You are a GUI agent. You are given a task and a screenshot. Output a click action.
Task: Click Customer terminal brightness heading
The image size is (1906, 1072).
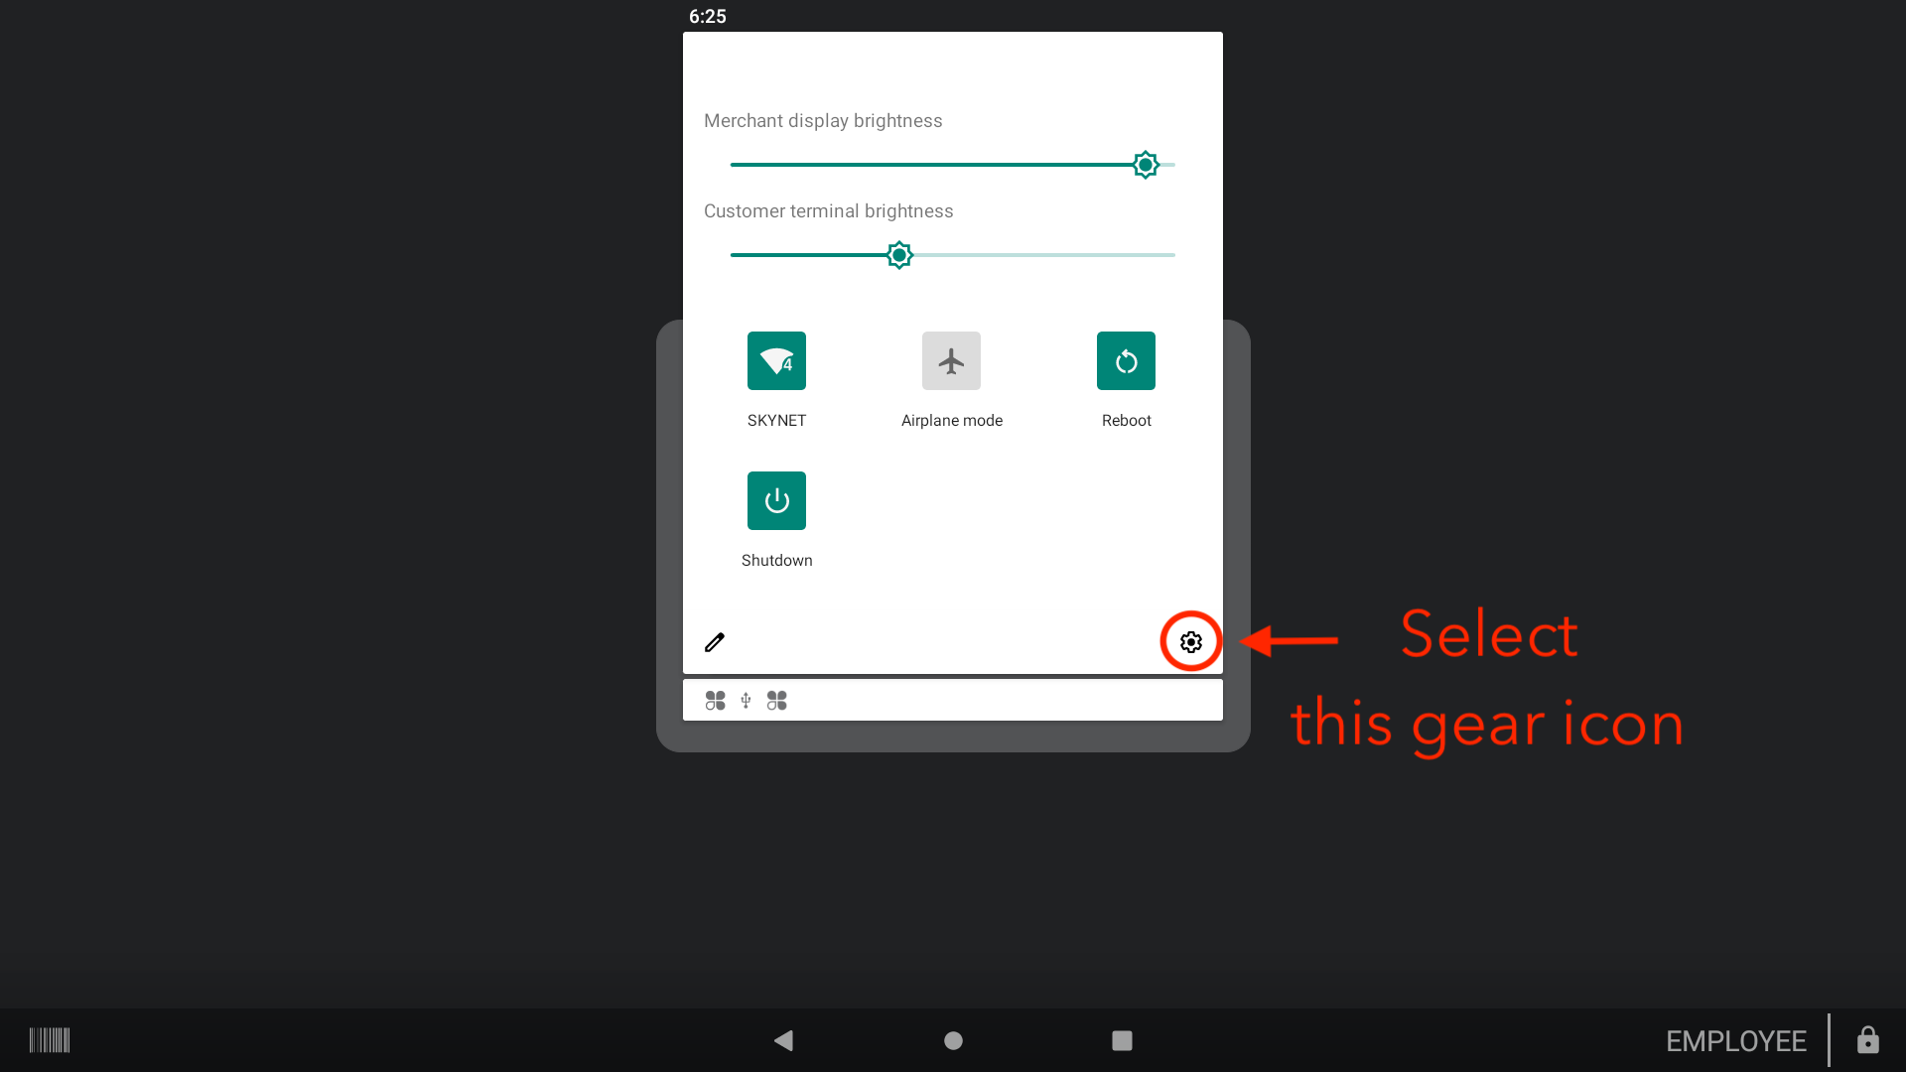coord(828,211)
